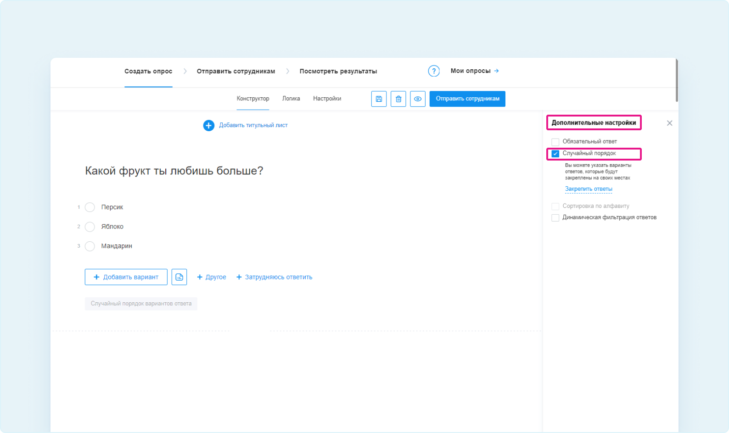Open help via question mark icon

coord(434,71)
